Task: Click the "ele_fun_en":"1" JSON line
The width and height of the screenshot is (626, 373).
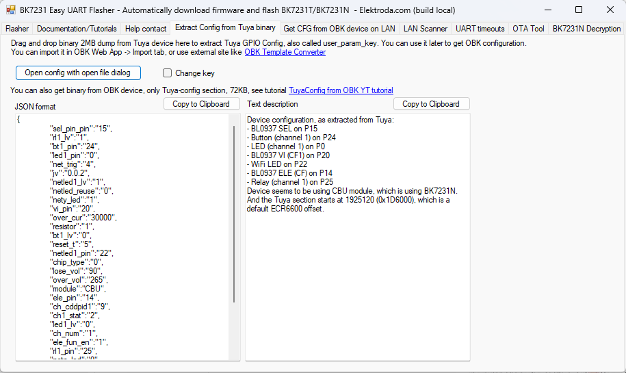Action: [79, 342]
